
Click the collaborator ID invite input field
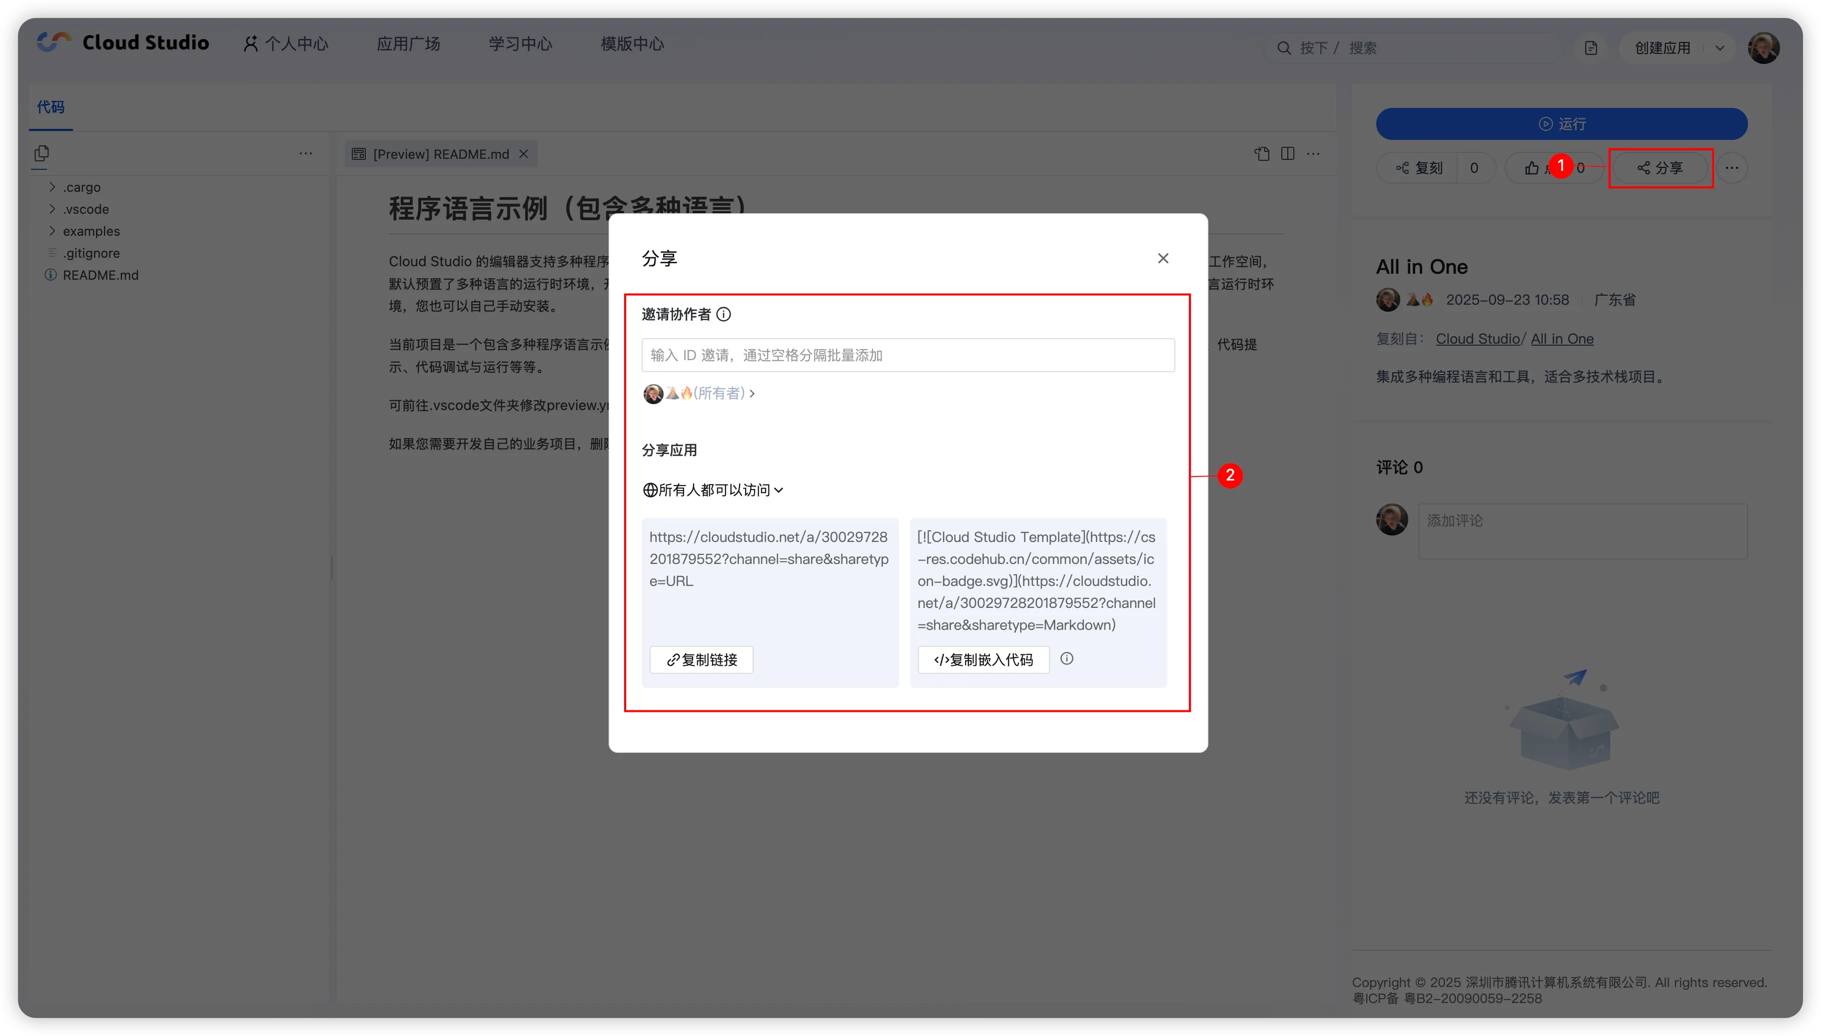(x=908, y=355)
